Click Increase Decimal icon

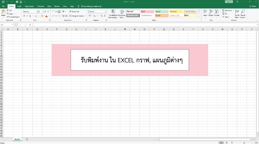pos(101,16)
